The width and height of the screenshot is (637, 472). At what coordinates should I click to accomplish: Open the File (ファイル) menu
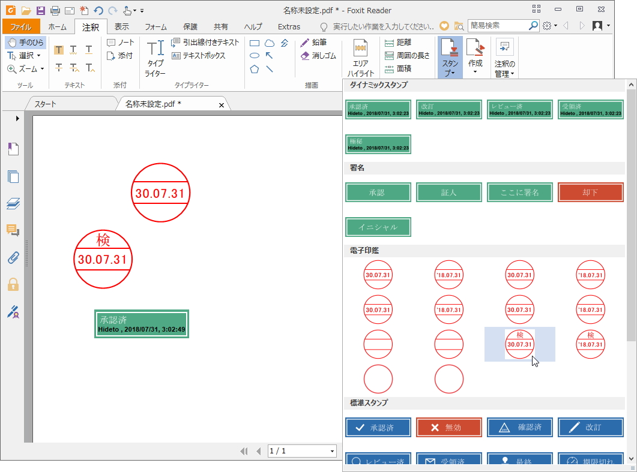21,27
